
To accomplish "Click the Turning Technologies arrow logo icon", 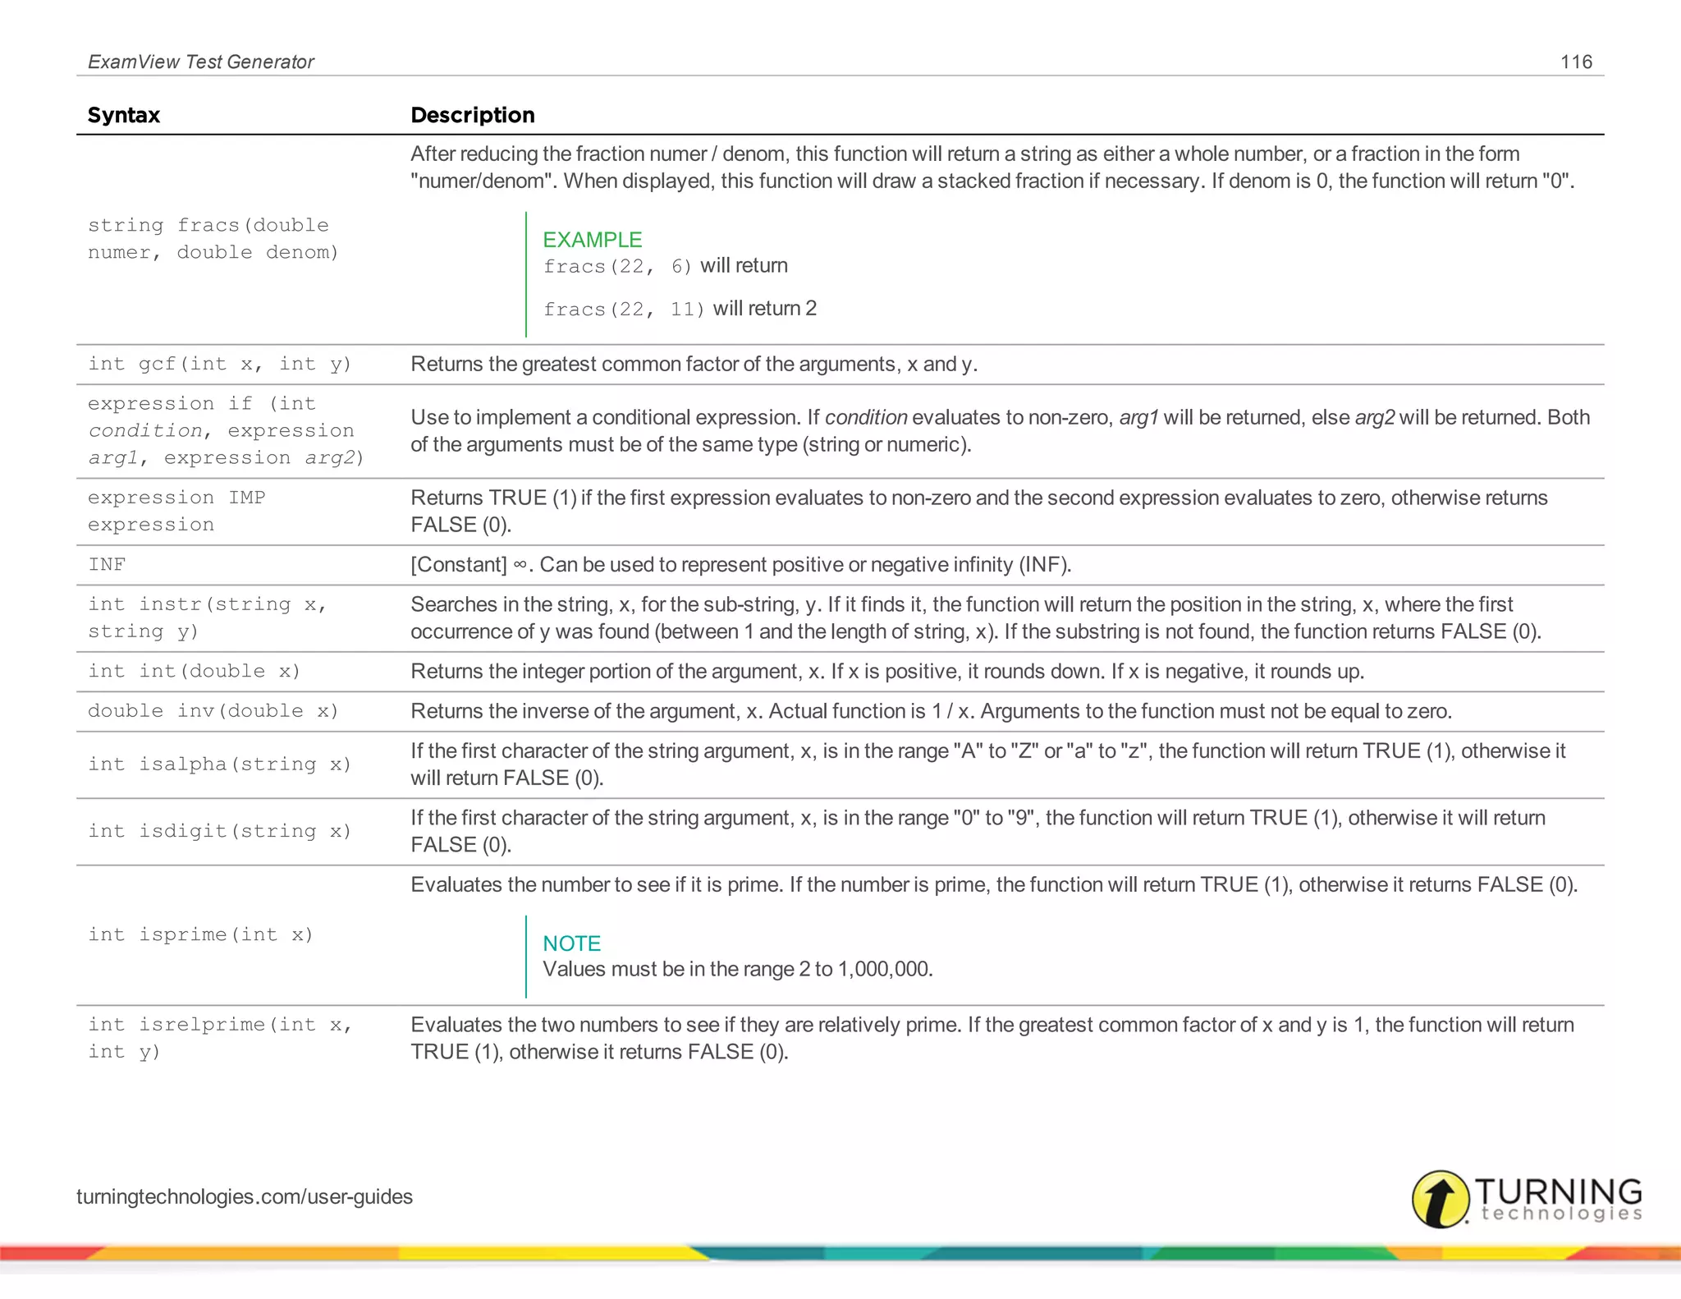I will click(x=1440, y=1200).
